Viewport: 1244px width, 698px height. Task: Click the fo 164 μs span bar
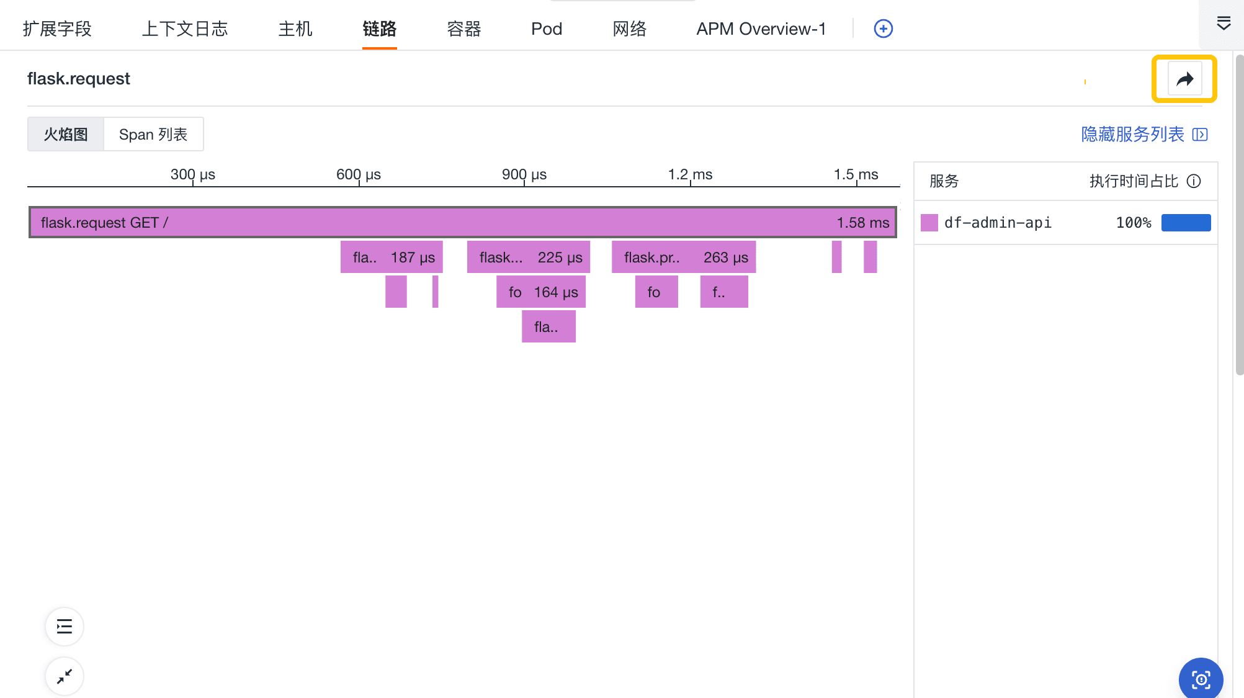(x=541, y=292)
